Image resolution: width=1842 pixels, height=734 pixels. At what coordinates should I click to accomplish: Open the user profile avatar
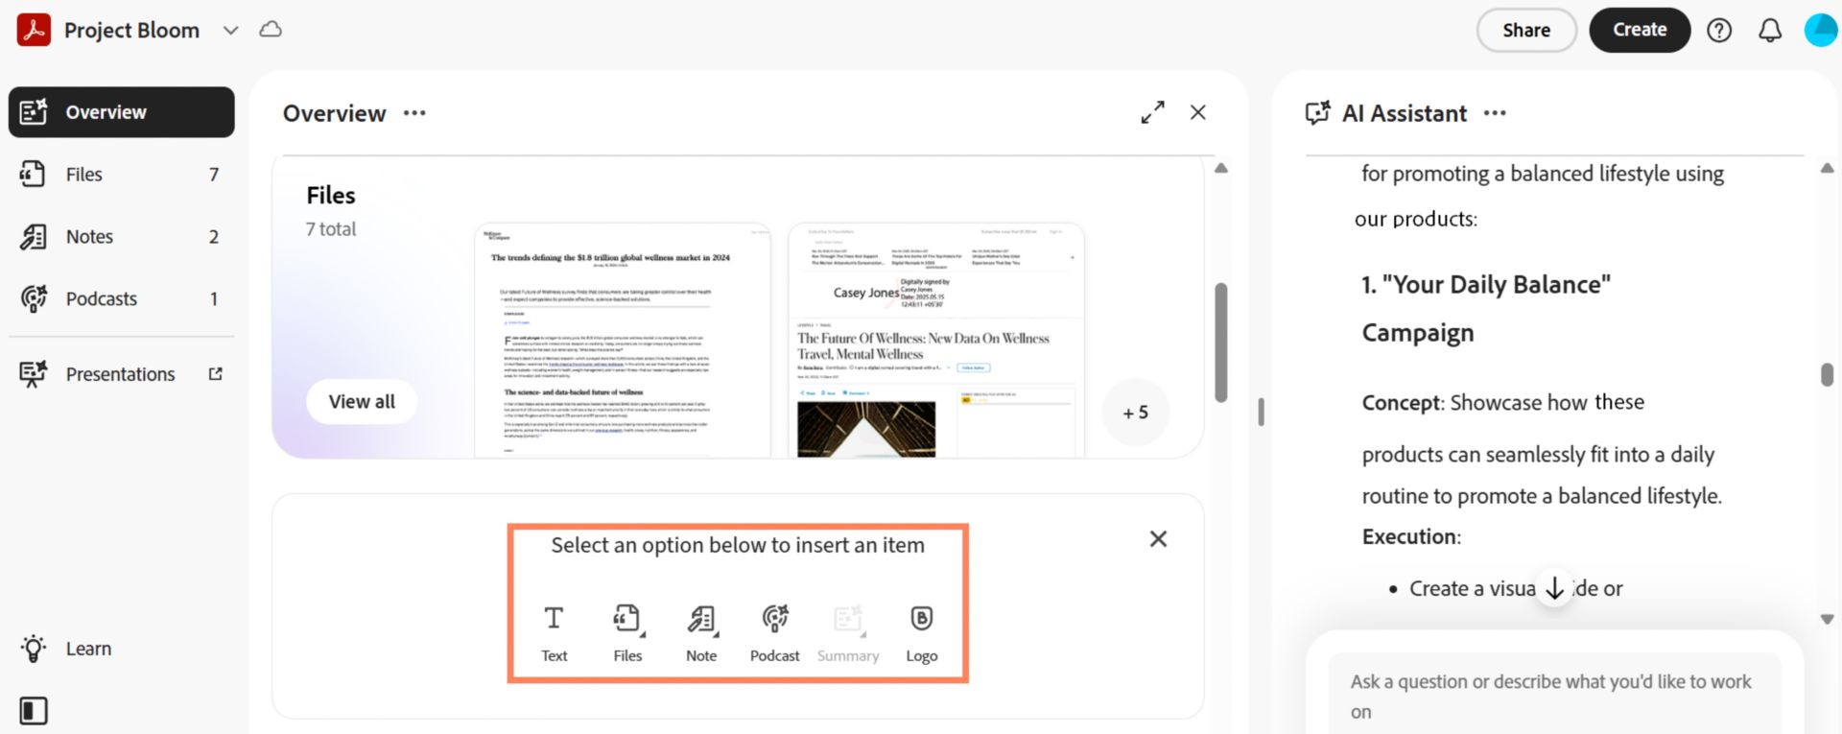[x=1821, y=31]
